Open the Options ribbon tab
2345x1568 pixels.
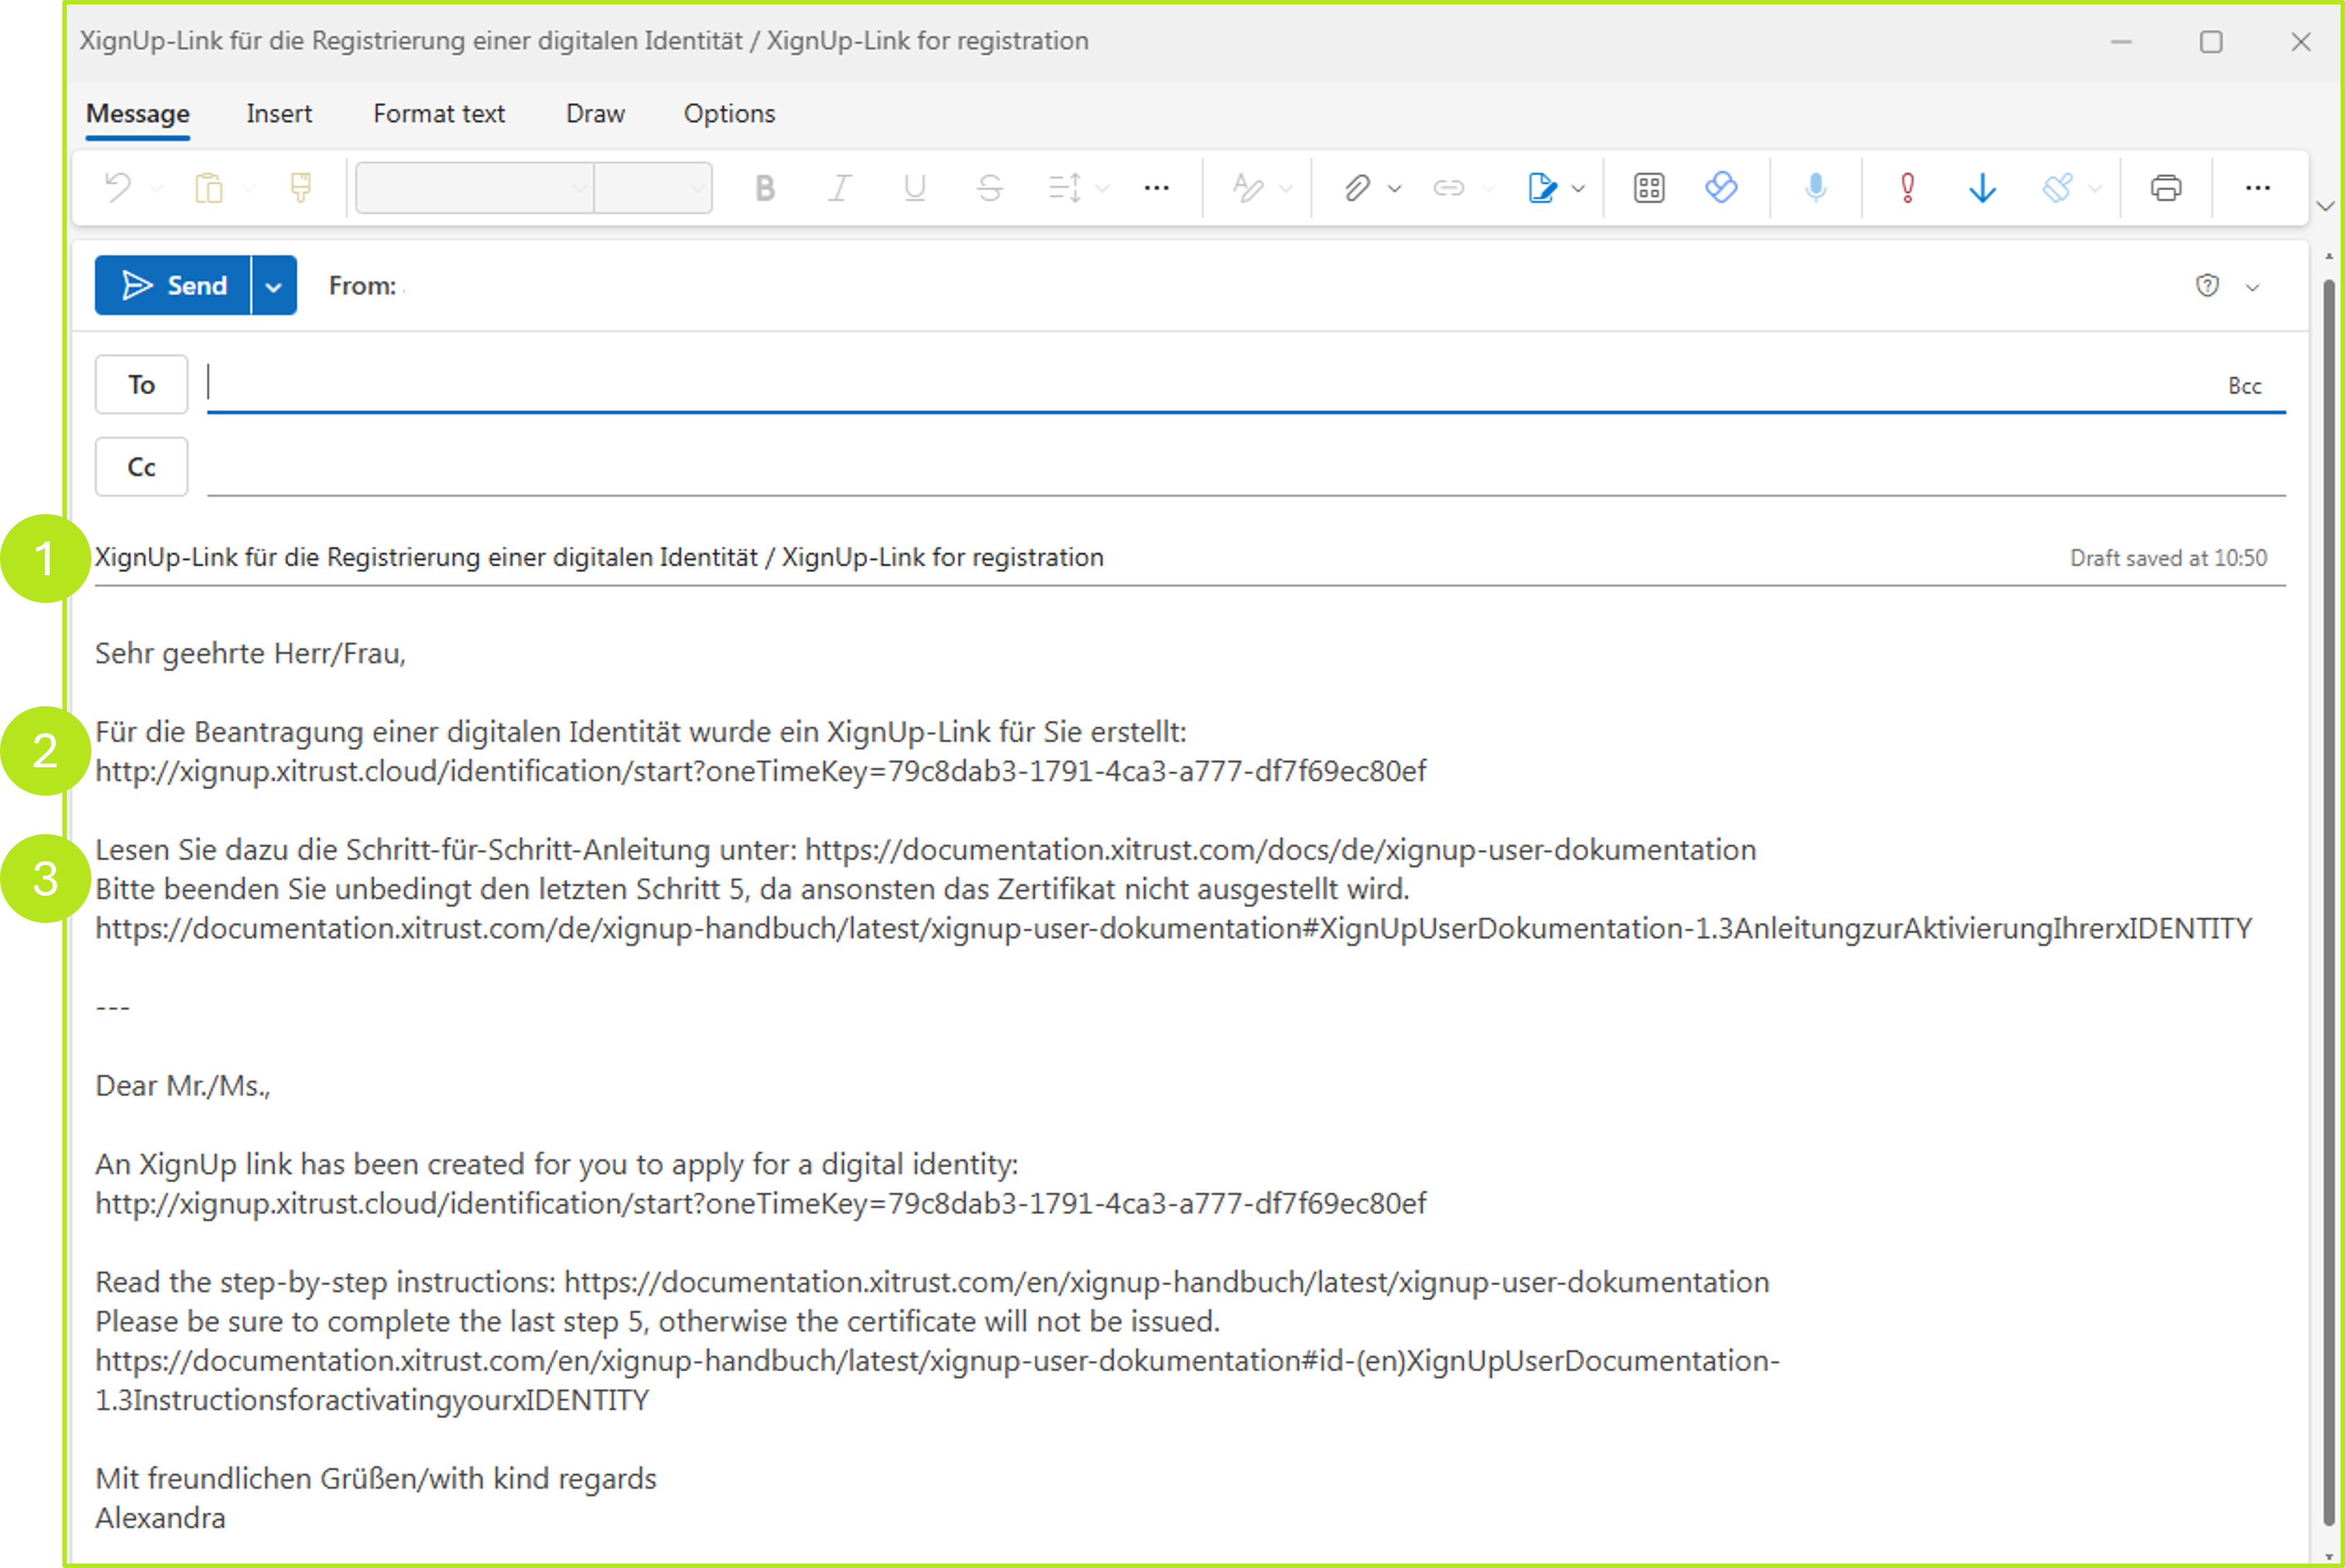point(729,113)
